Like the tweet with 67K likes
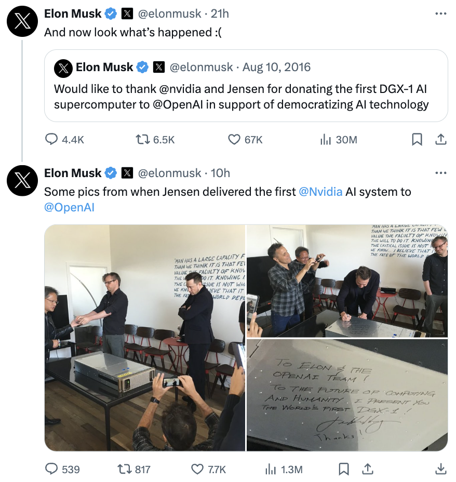 point(235,139)
